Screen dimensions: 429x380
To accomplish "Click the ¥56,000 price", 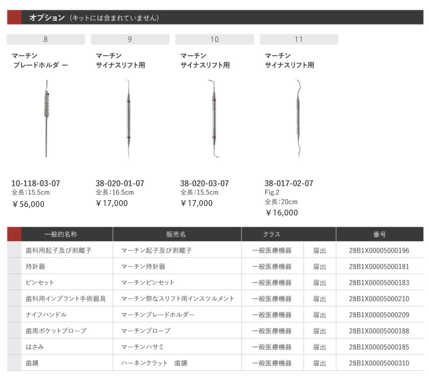I will pos(28,204).
